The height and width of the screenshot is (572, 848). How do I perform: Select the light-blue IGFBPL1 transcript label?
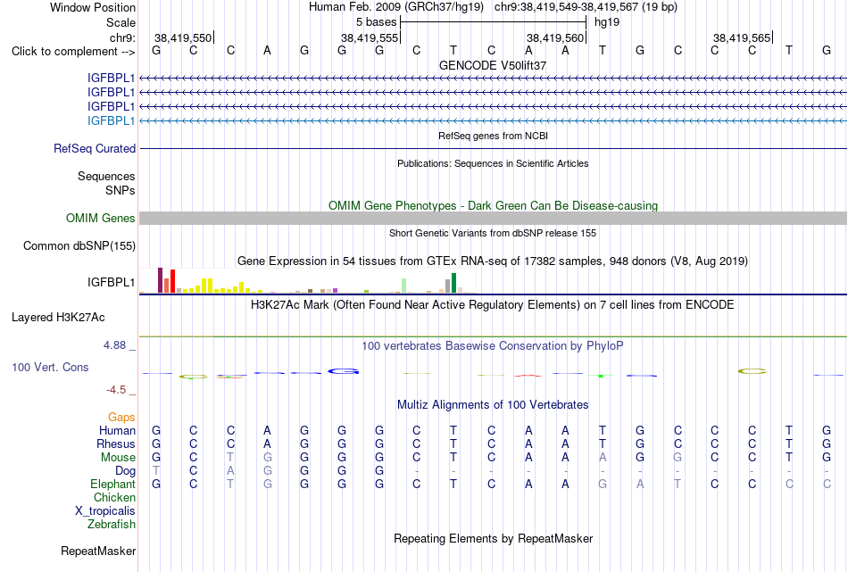pos(111,120)
